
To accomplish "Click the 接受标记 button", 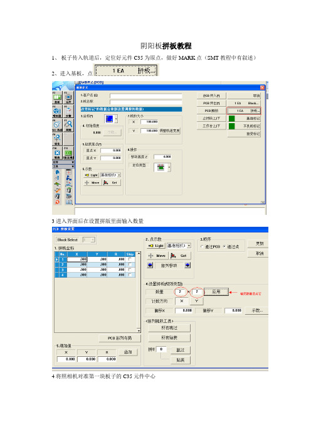I will tap(244, 134).
